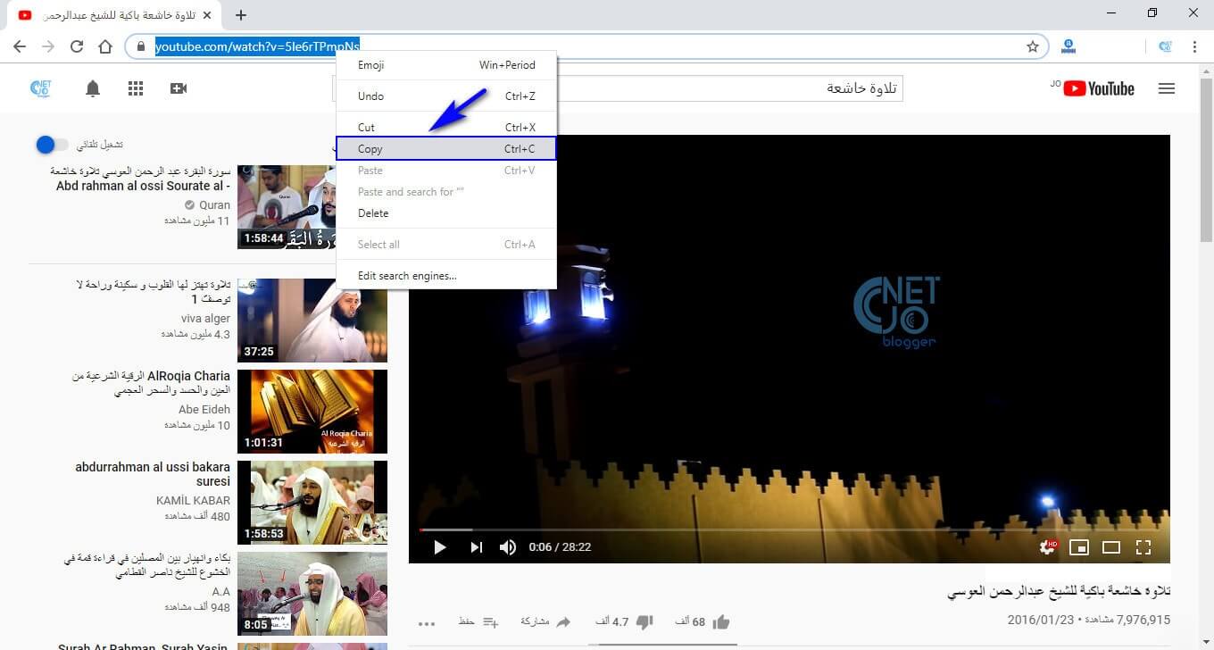The height and width of the screenshot is (650, 1214).
Task: Open the 'Abe Eideh' channel link
Action: [204, 409]
